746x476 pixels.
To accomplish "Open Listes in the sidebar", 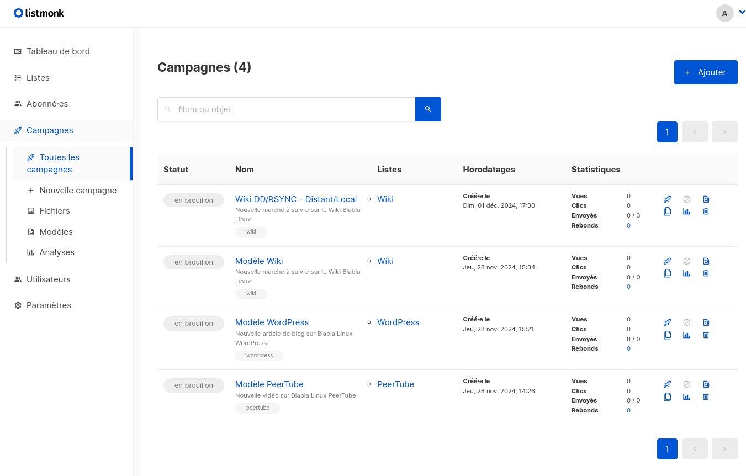I will pyautogui.click(x=66, y=78).
